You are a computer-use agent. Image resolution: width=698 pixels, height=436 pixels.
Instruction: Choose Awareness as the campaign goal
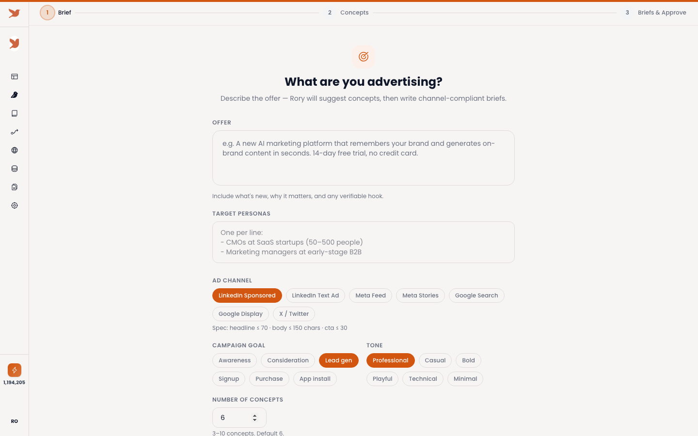[x=234, y=360]
